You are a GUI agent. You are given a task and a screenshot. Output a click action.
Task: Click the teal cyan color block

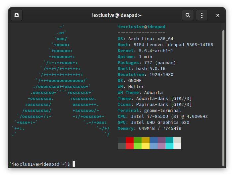169,140
